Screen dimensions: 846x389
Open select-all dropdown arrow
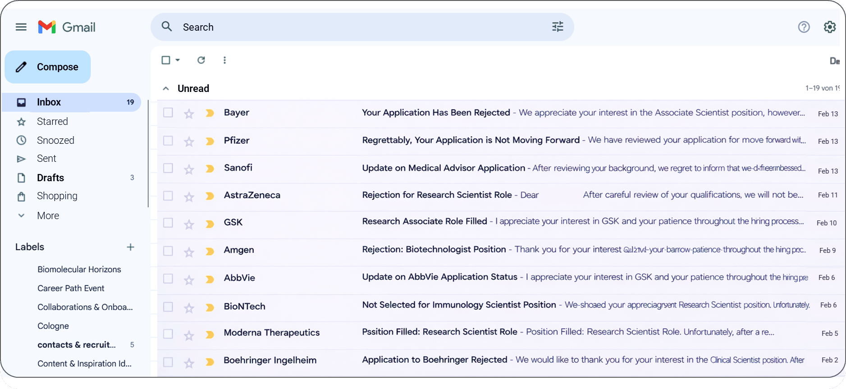click(x=178, y=60)
